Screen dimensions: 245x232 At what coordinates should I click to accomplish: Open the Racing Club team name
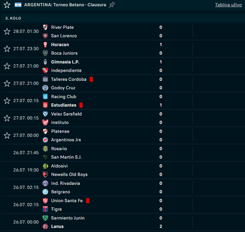click(64, 97)
